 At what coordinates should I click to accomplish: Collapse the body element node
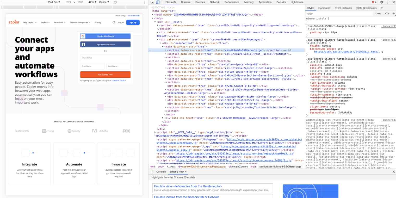pos(153,18)
